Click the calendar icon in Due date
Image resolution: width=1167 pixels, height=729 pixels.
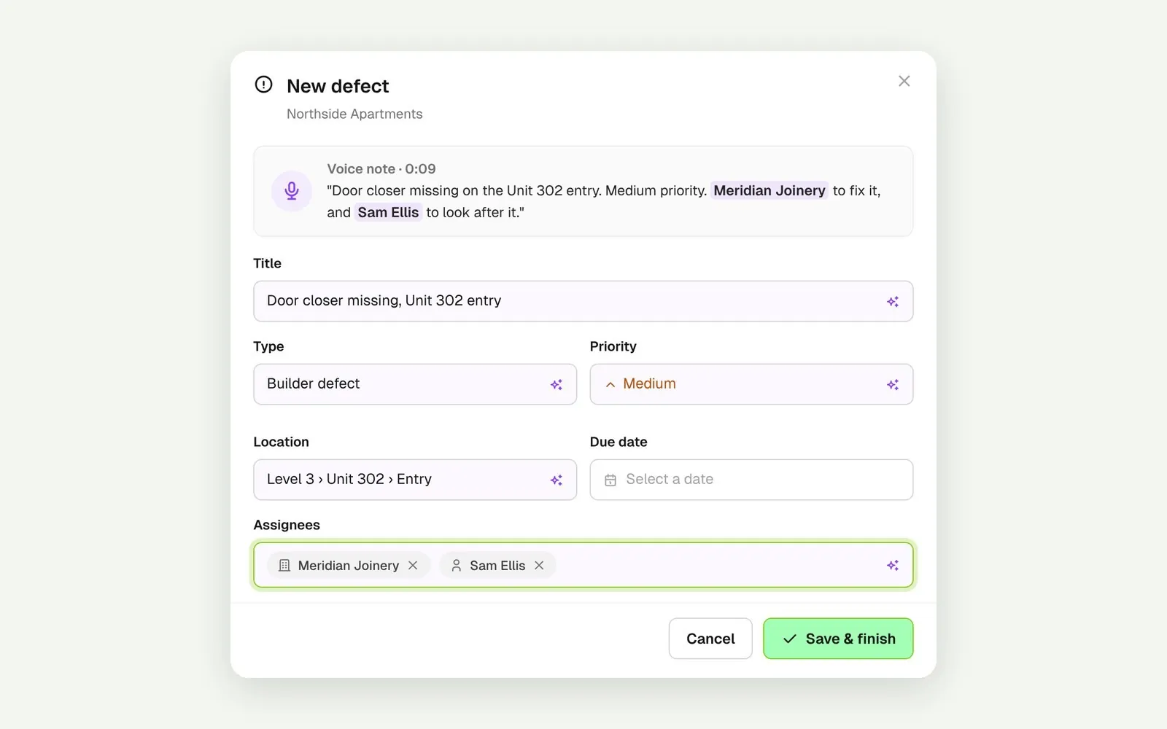pos(610,480)
